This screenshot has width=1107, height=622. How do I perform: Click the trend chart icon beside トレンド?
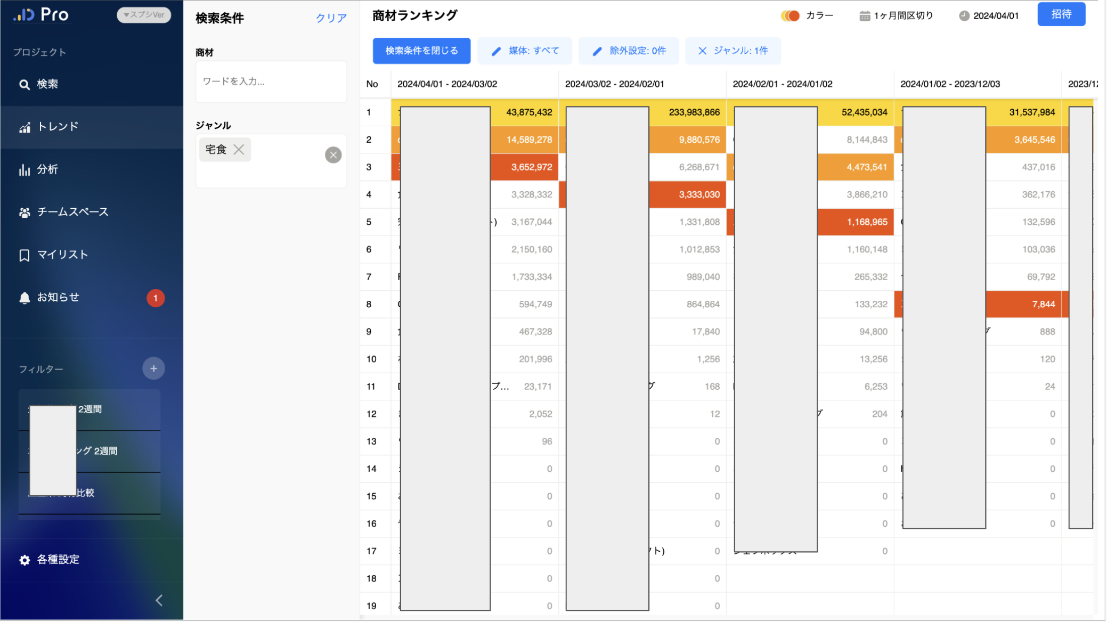point(25,127)
